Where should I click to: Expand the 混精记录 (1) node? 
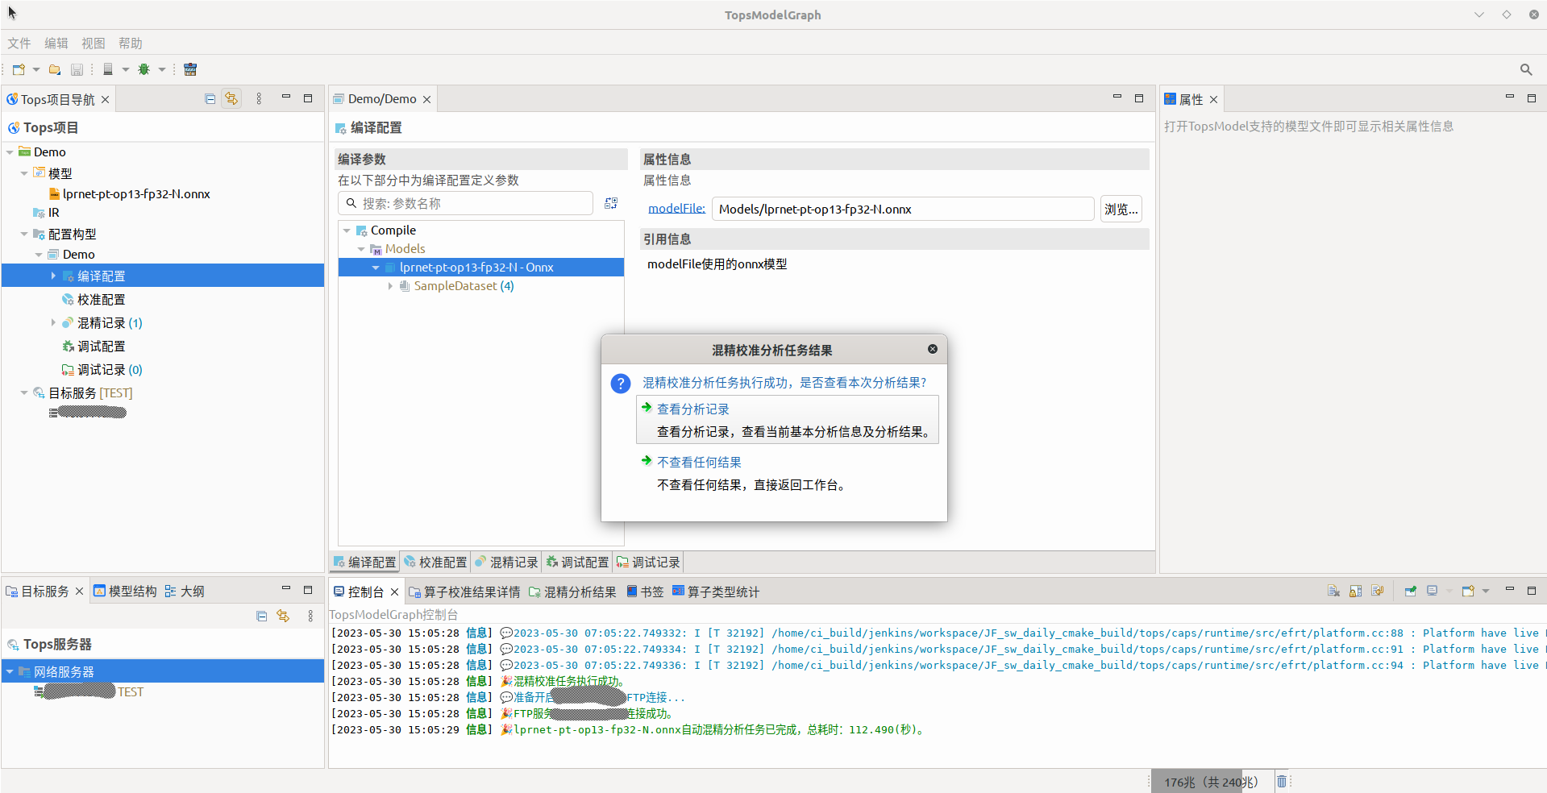tap(53, 322)
